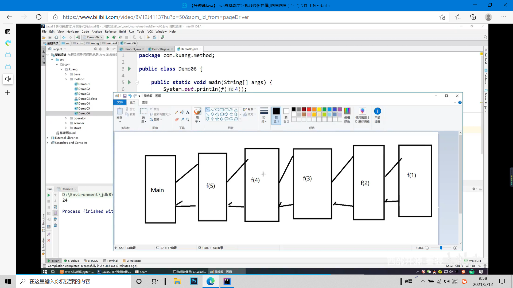Pick the Fill with color bucket tool
This screenshot has width=513, height=288.
point(182,112)
